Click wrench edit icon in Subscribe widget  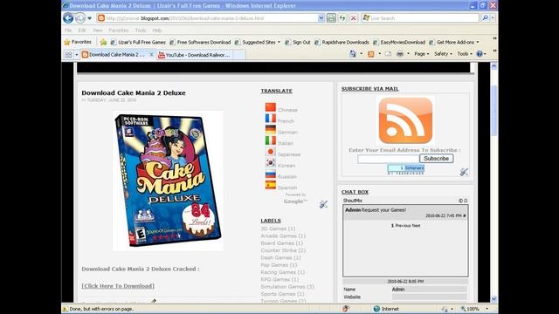[464, 172]
